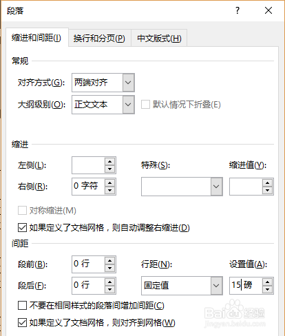Decrease left indent with down arrow
The width and height of the screenshot is (285, 336).
[x=109, y=169]
